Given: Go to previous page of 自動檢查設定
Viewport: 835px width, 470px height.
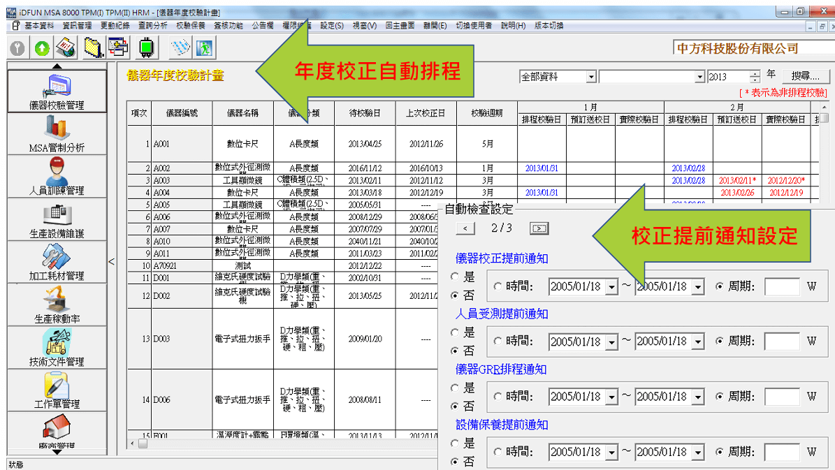Looking at the screenshot, I should click(x=465, y=228).
